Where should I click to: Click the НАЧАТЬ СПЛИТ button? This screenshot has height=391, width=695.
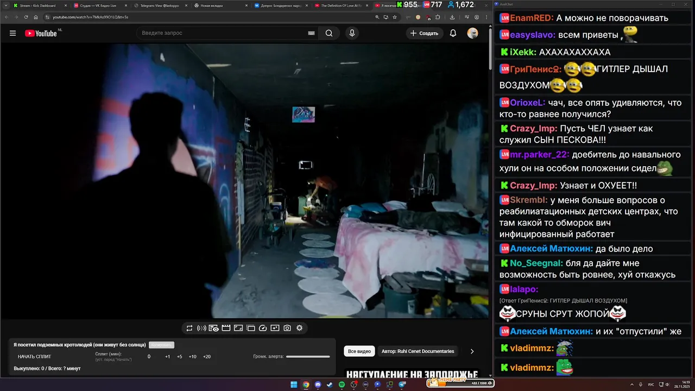[35, 357]
